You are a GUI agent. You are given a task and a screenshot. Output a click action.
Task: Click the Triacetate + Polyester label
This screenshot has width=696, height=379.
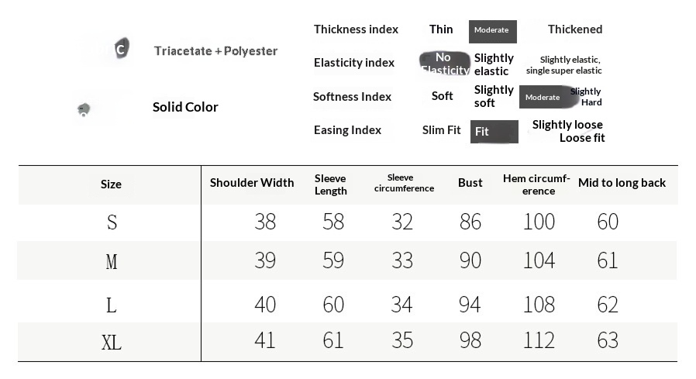tap(215, 51)
